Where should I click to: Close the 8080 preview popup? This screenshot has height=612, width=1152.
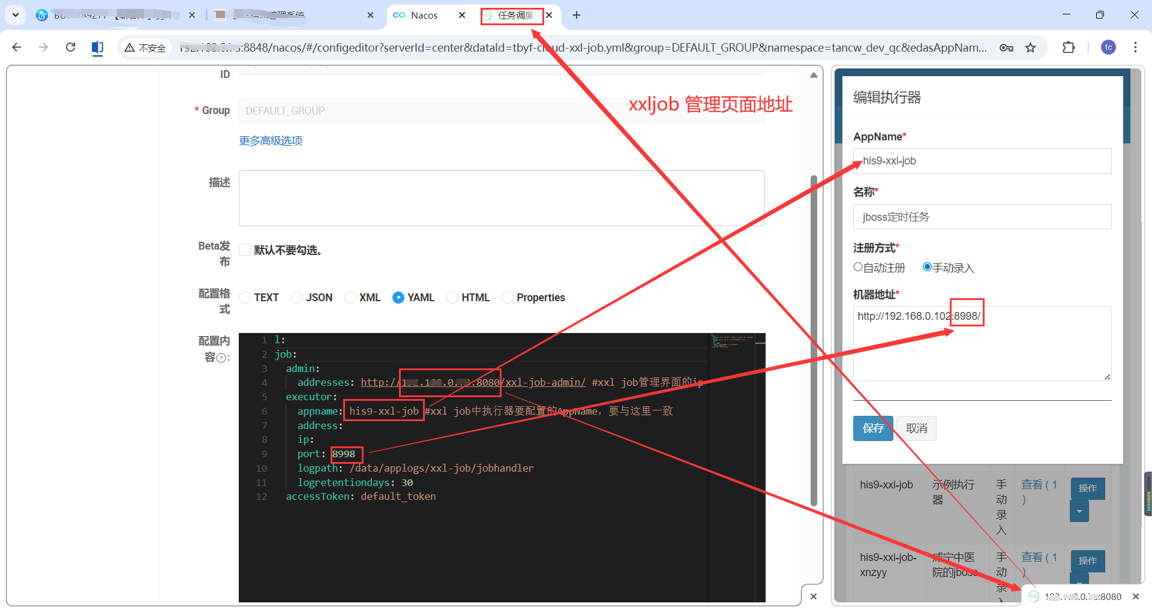point(1135,596)
